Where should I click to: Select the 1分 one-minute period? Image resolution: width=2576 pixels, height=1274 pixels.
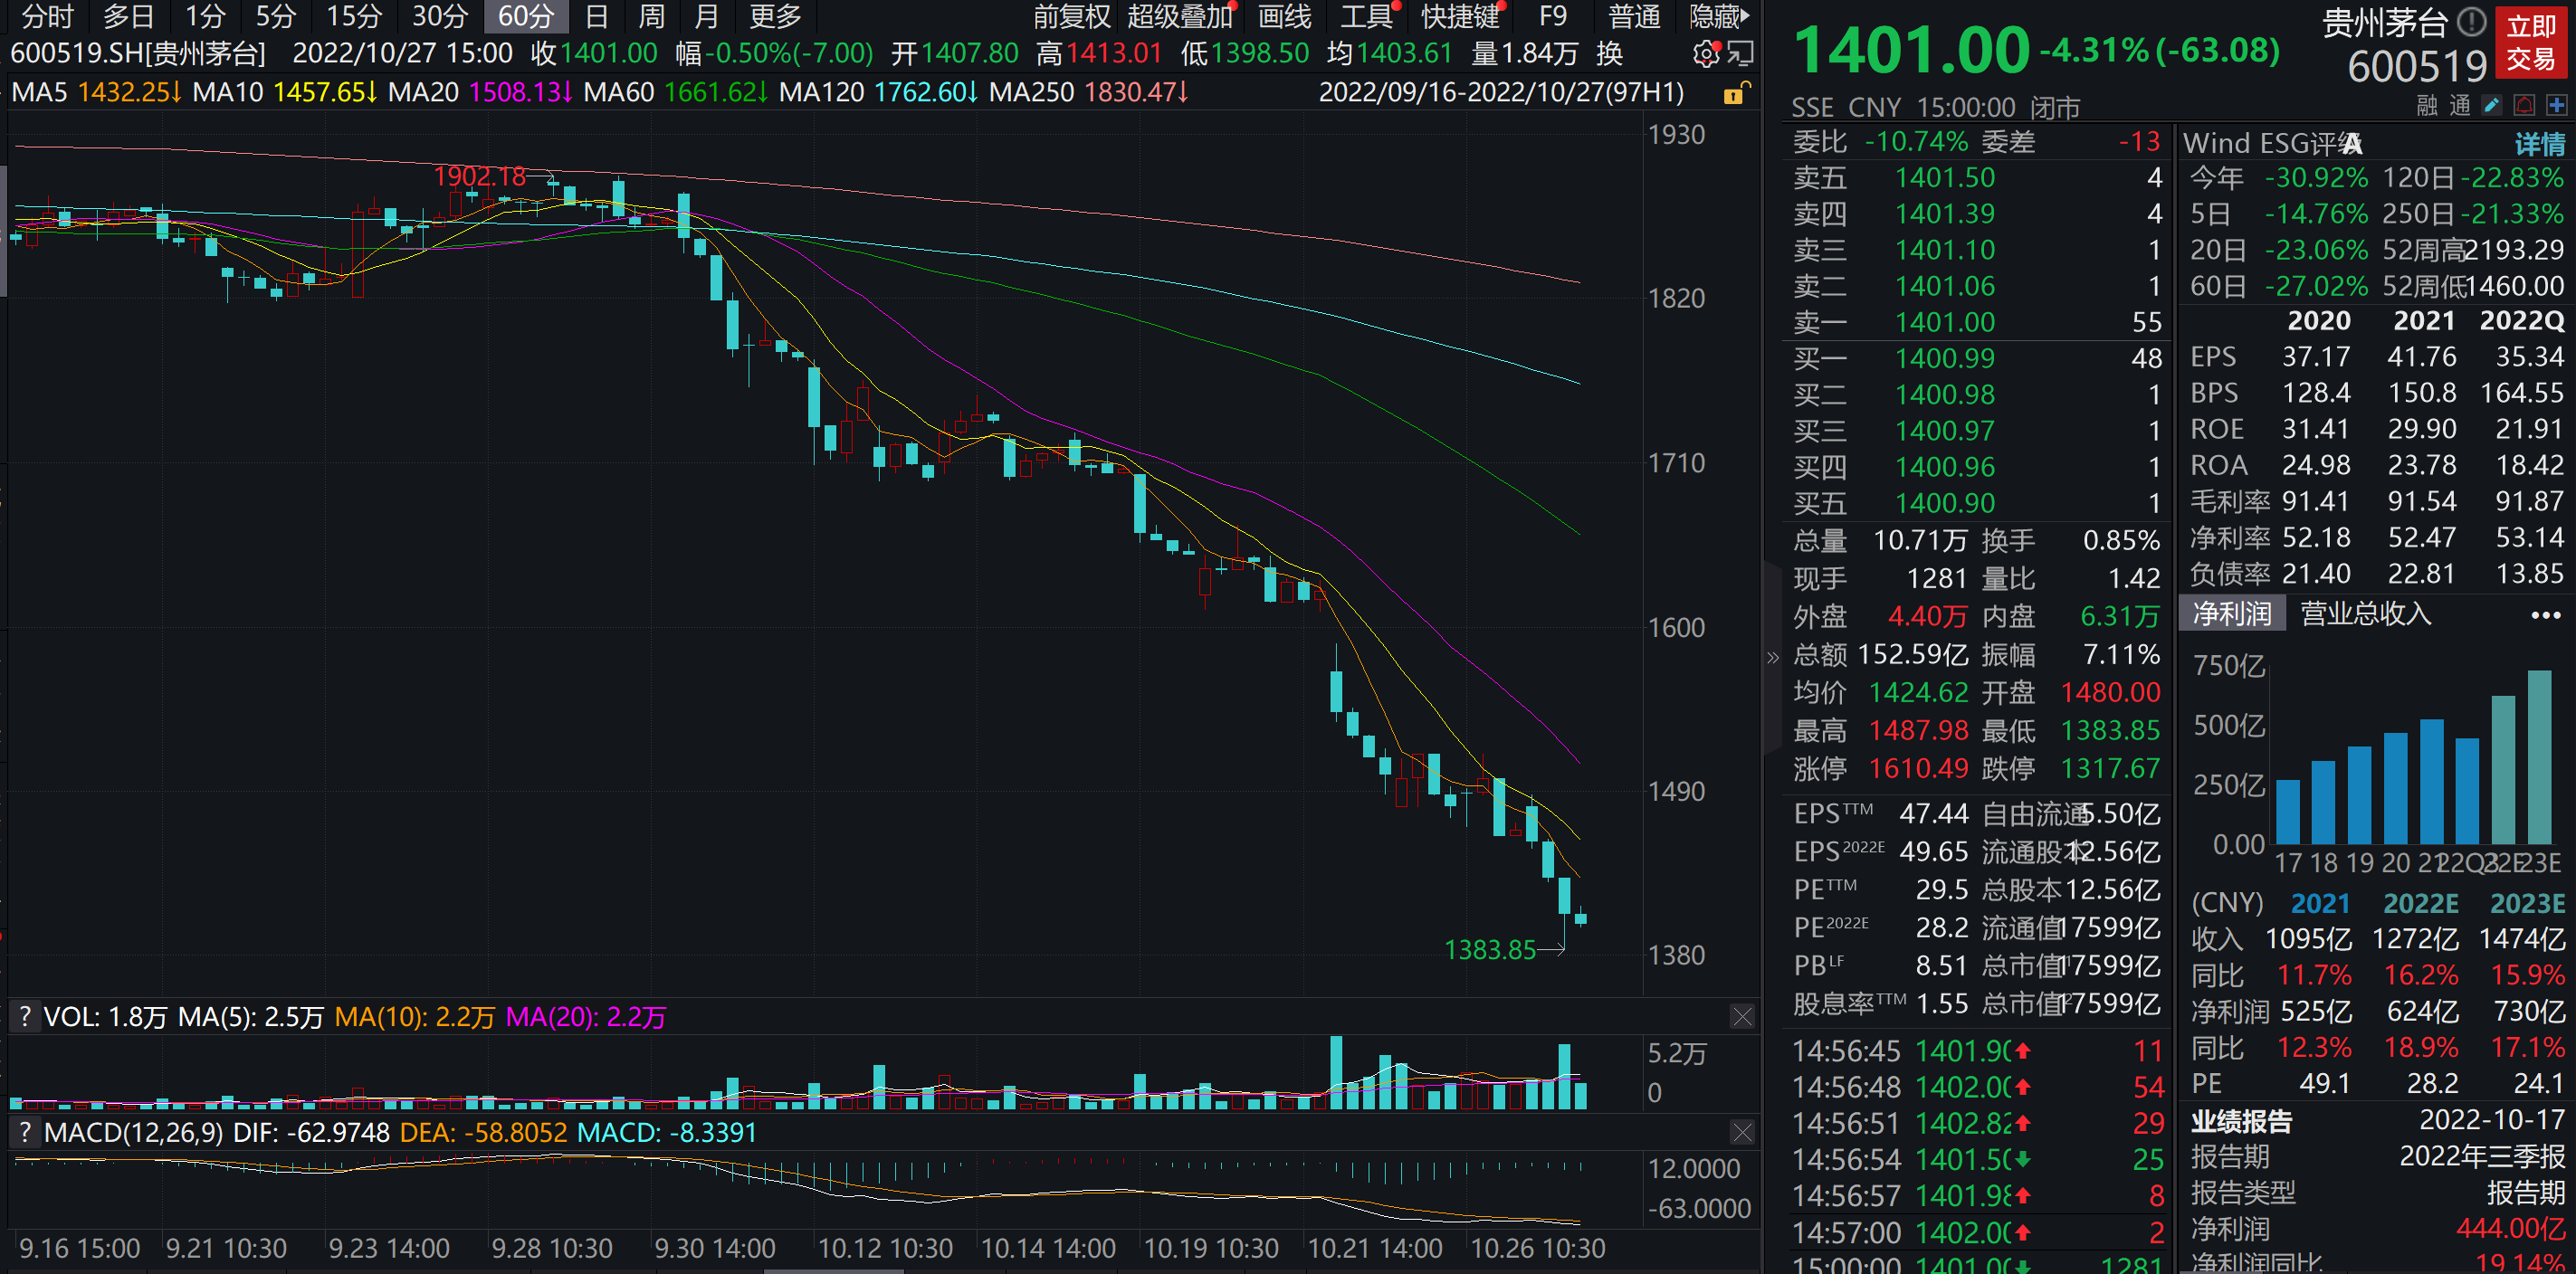coord(205,16)
